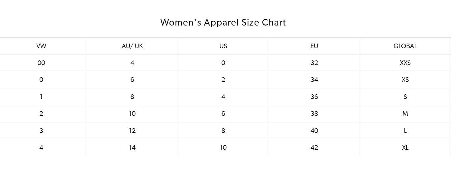Select the US size 2 cell
Image resolution: width=469 pixels, height=179 pixels.
[x=223, y=80]
